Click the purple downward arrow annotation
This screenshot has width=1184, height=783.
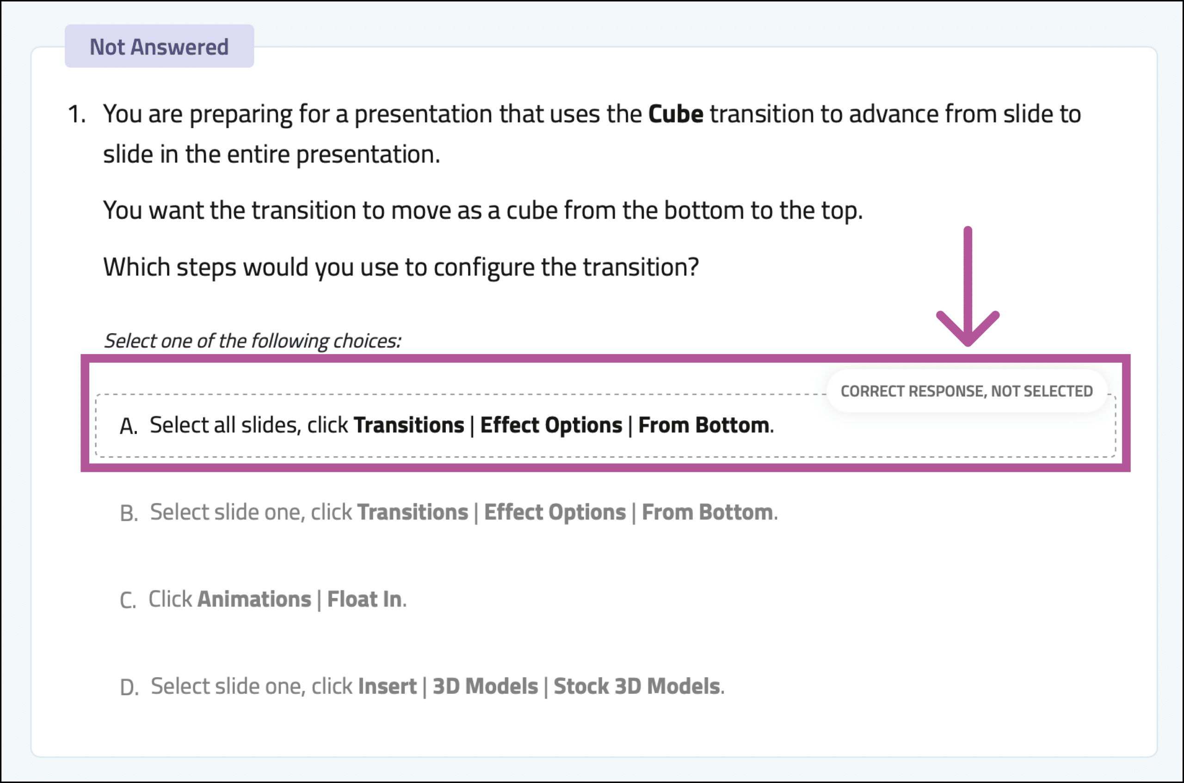[x=968, y=286]
